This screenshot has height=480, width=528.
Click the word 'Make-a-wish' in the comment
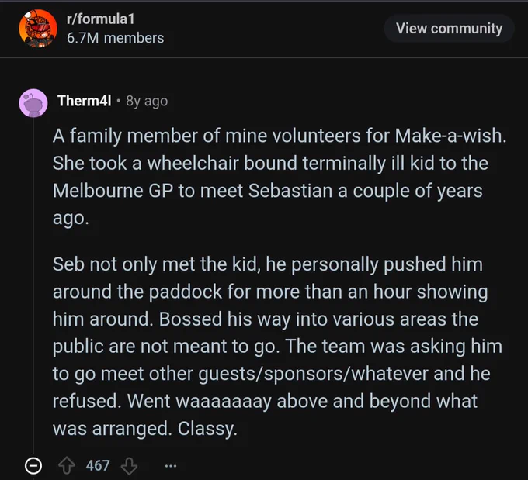click(451, 136)
